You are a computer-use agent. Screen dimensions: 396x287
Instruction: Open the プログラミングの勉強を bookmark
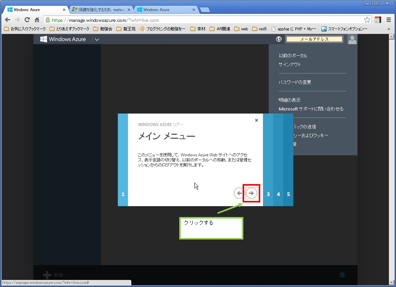coord(163,29)
